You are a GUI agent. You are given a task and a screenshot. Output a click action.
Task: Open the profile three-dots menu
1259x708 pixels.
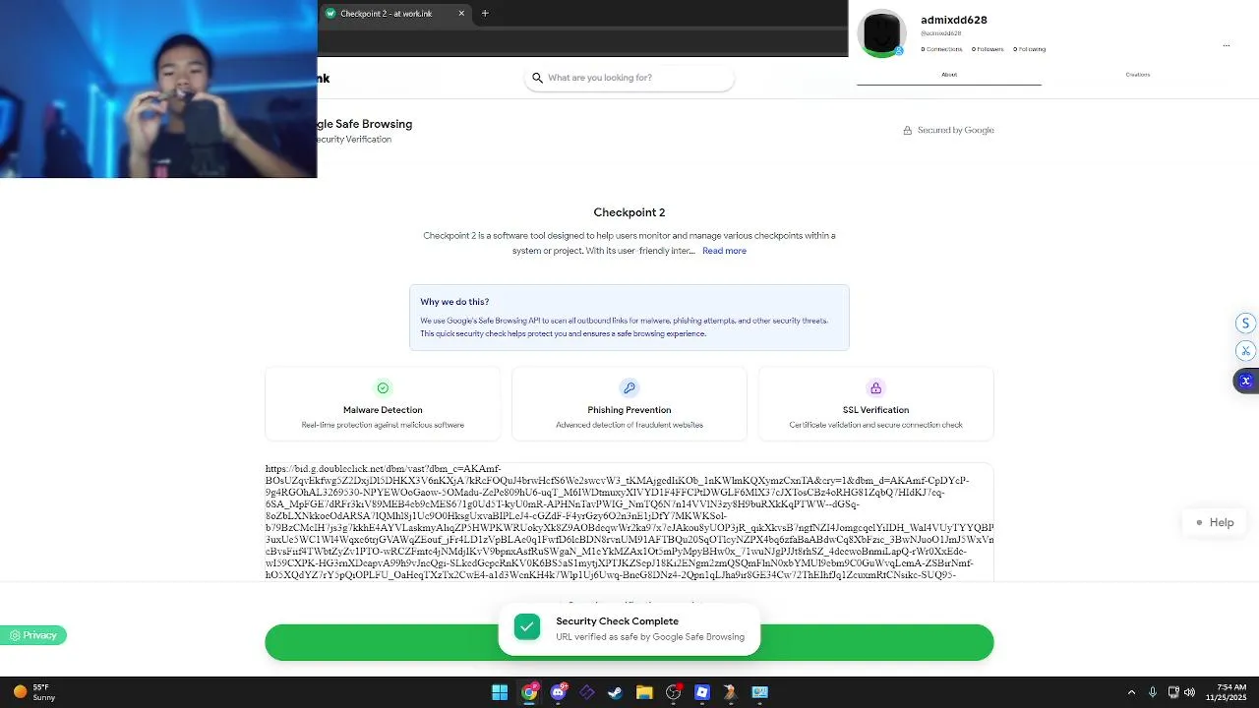(1226, 45)
